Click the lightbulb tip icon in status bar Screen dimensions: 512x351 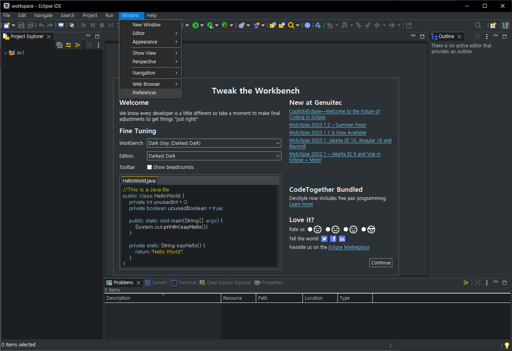pyautogui.click(x=507, y=345)
